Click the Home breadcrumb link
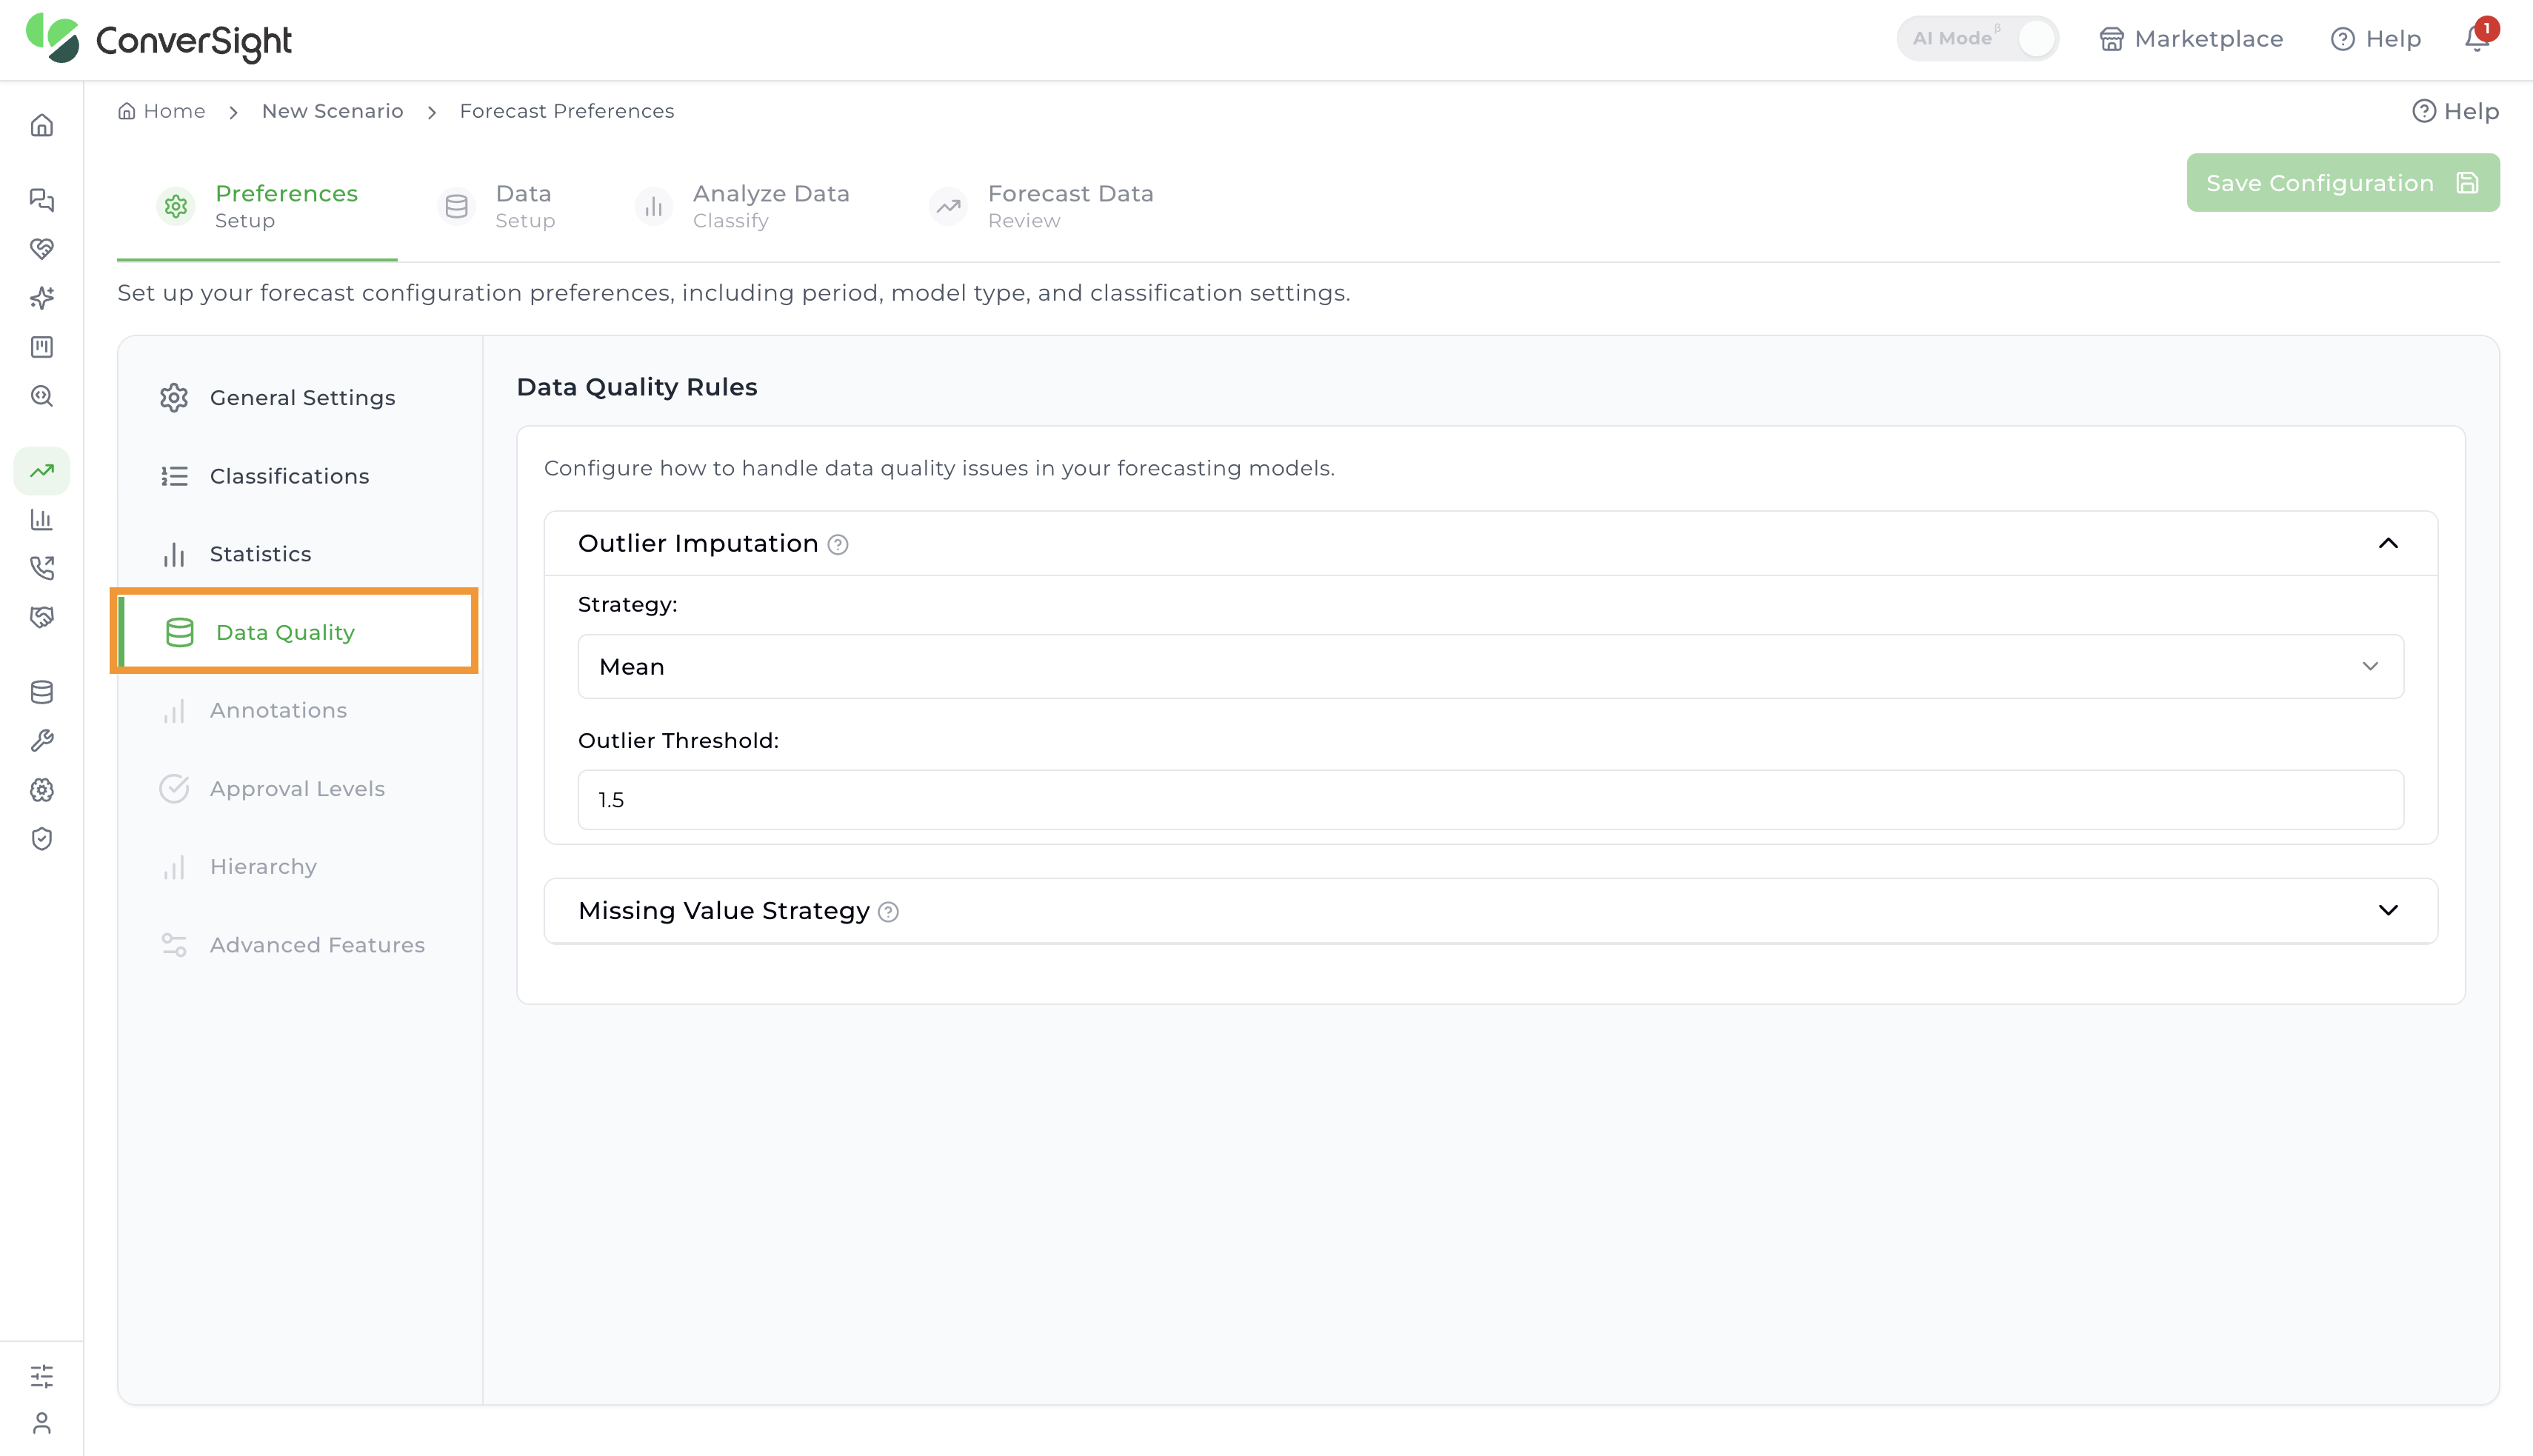This screenshot has width=2533, height=1456. click(x=162, y=111)
